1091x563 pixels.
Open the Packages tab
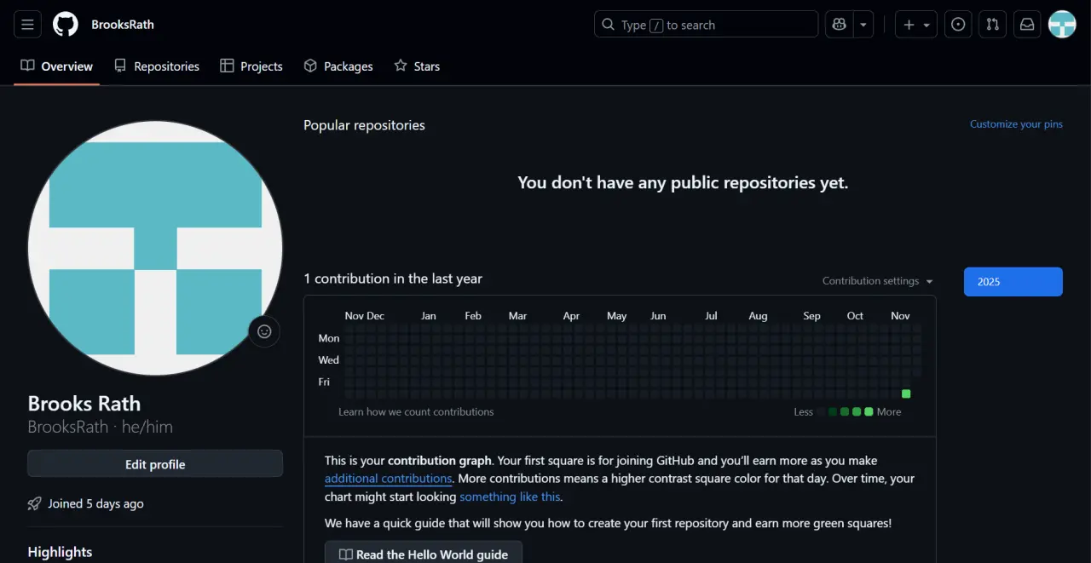coord(338,66)
